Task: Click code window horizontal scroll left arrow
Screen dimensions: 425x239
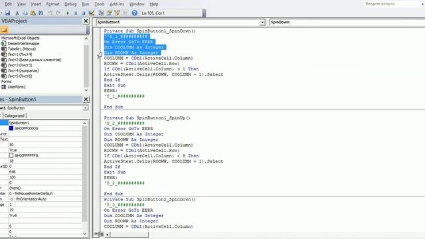Action: click(x=108, y=234)
